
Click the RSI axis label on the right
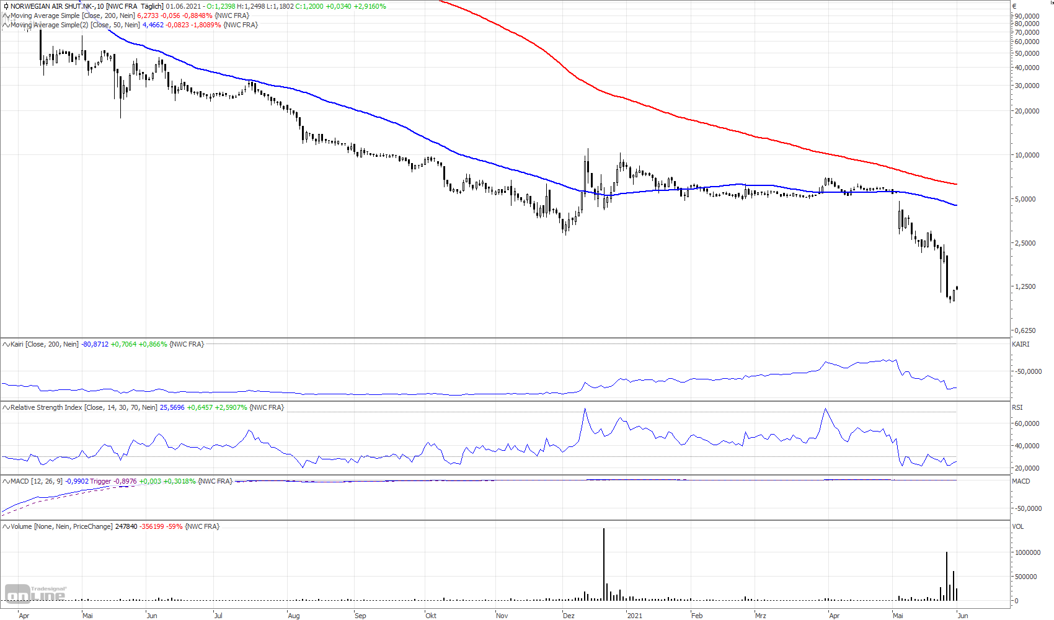tap(1017, 407)
